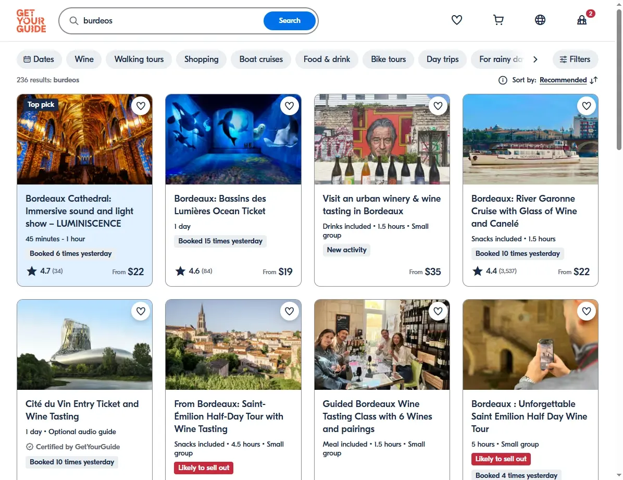Image resolution: width=623 pixels, height=480 pixels.
Task: Select the Wine category chip
Action: (x=84, y=59)
